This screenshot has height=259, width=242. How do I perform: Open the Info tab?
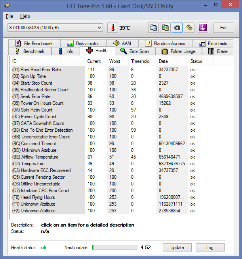coord(66,51)
